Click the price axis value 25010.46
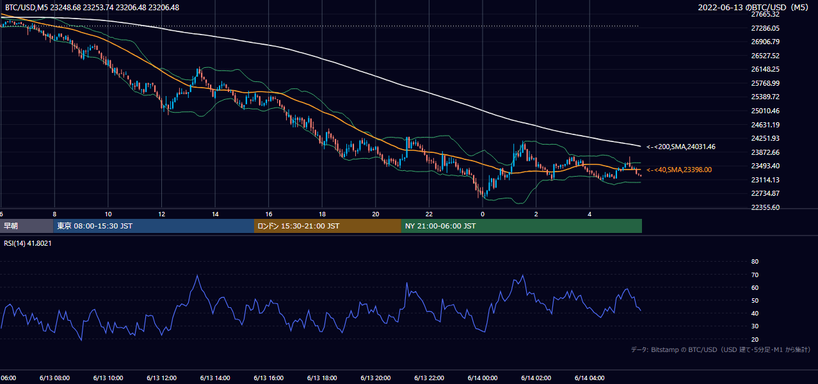818x384 pixels. click(x=766, y=111)
